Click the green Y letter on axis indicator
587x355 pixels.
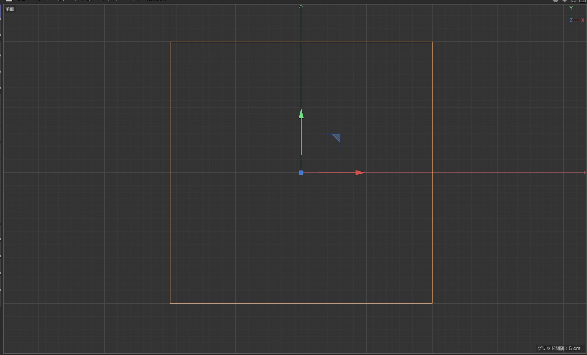point(571,8)
